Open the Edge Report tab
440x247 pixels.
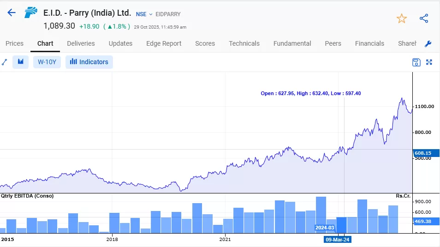pyautogui.click(x=164, y=43)
